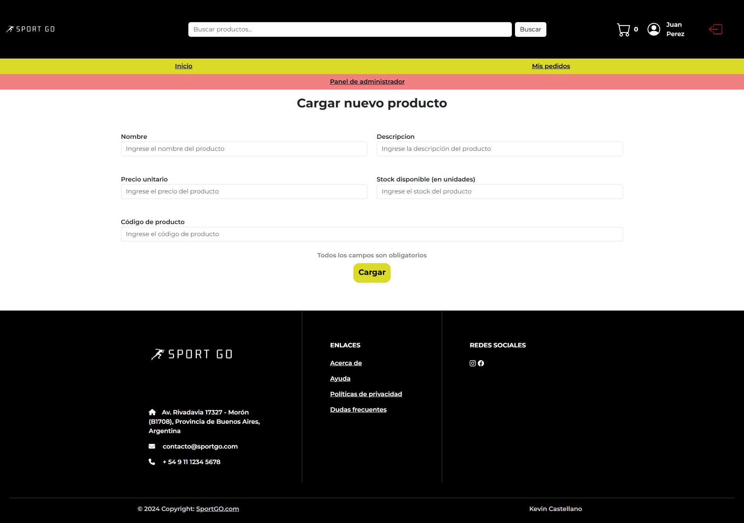Viewport: 744px width, 523px height.
Task: Click the Sport GO logo in the header
Action: point(30,29)
